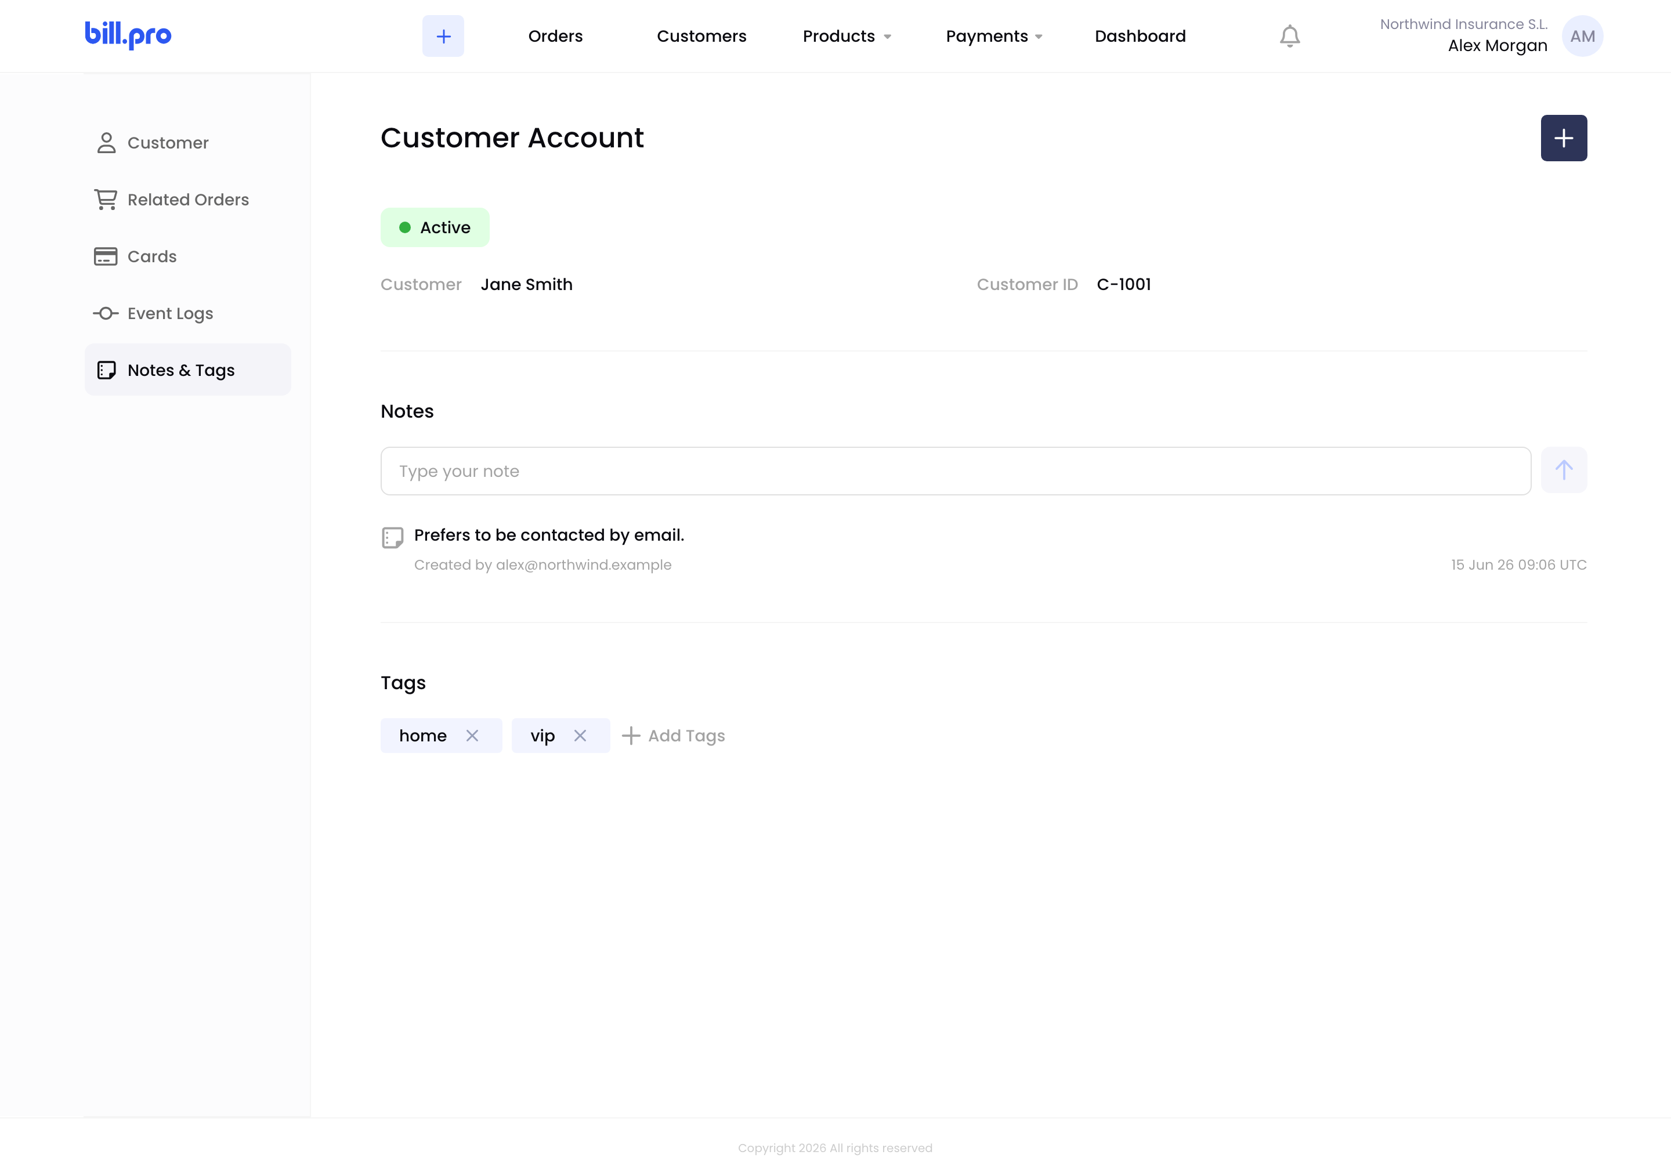Click the note Prefers to be contacted by email
Screen dimensions: 1671x1173
(x=549, y=535)
